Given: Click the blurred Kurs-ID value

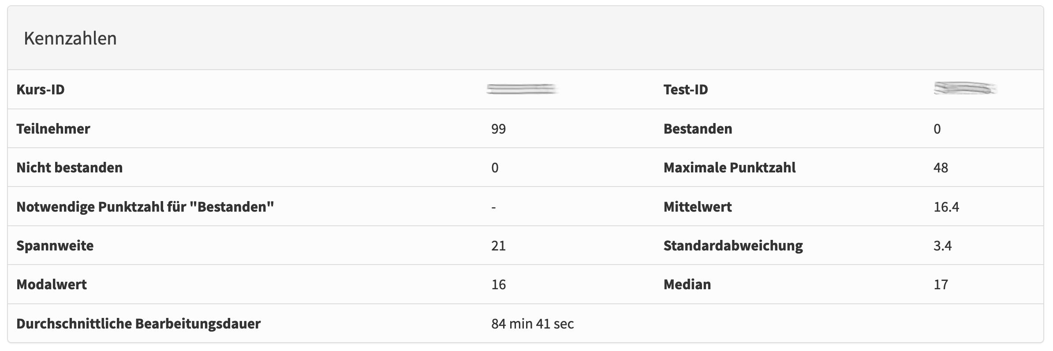Looking at the screenshot, I should [x=522, y=90].
